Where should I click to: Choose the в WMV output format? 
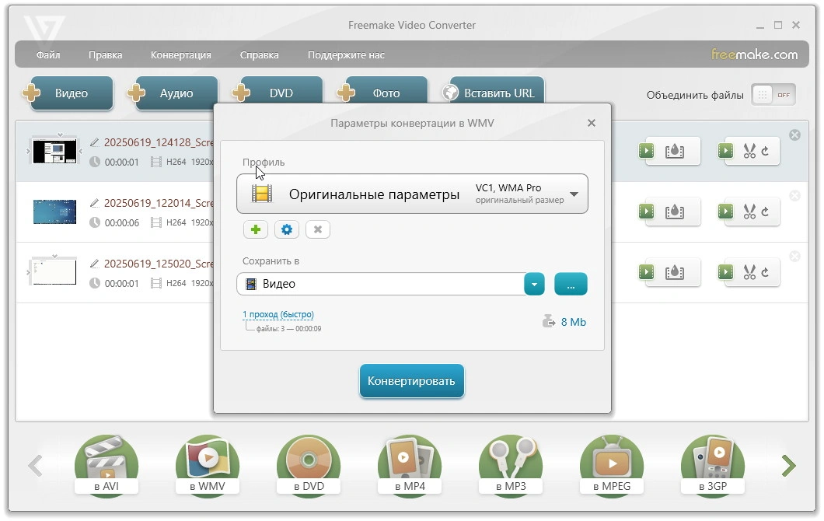pyautogui.click(x=208, y=466)
